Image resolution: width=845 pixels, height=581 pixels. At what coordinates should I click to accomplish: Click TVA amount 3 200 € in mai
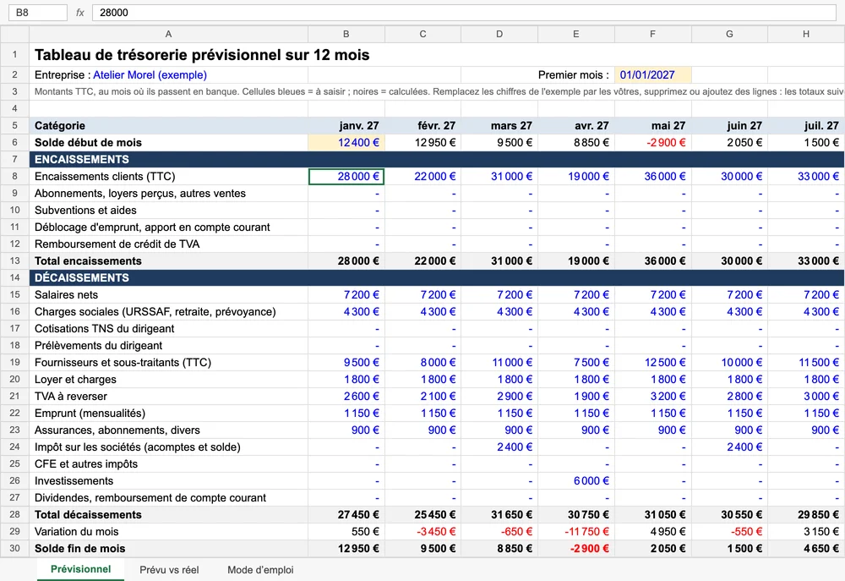click(652, 397)
